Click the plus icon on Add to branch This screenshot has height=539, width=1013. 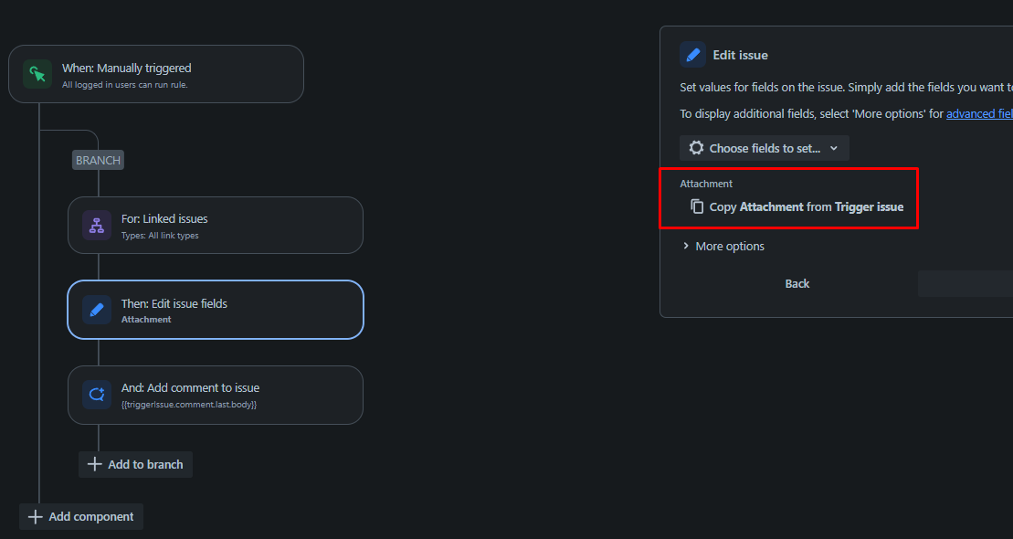[x=94, y=464]
